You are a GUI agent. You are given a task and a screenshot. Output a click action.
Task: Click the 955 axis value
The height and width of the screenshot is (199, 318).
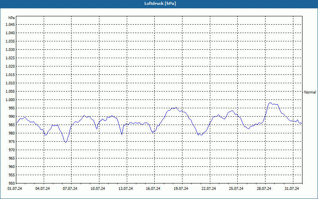12,175
